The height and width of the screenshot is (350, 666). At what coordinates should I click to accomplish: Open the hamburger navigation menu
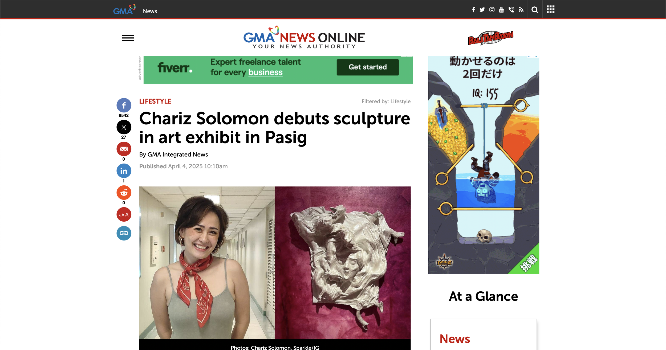pyautogui.click(x=128, y=38)
